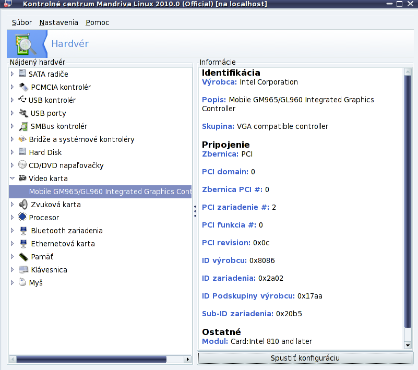Click the Modul: Card:Intel 810 and later line
Image resolution: width=418 pixels, height=370 pixels.
coord(257,341)
